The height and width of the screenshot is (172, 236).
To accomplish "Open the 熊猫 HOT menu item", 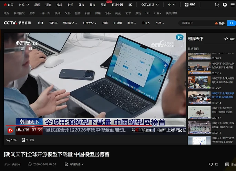I will pos(104,5).
